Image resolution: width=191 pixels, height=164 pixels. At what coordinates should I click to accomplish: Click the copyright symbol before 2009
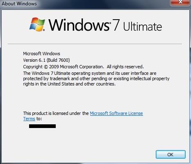pyautogui.click(x=46, y=67)
